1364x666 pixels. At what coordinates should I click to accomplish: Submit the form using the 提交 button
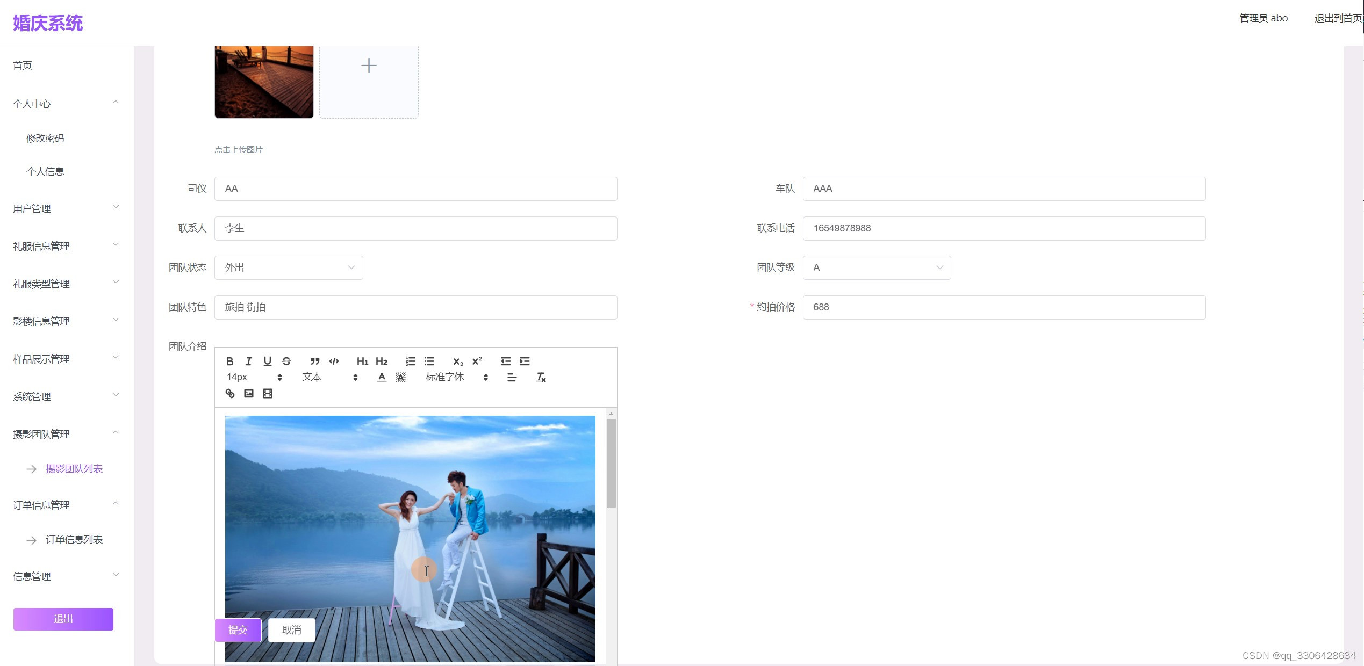238,630
